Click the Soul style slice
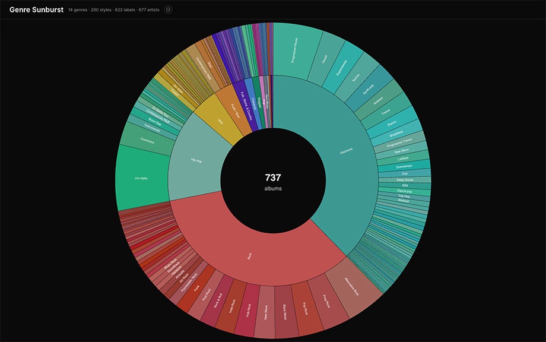Viewport: 546px width, 342px height. (x=210, y=65)
